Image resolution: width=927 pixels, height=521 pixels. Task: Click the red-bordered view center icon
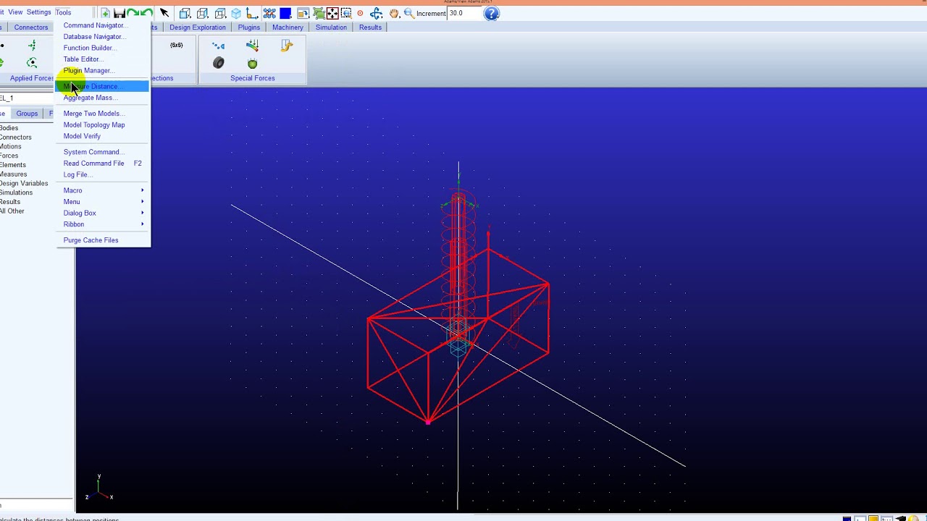pyautogui.click(x=332, y=13)
